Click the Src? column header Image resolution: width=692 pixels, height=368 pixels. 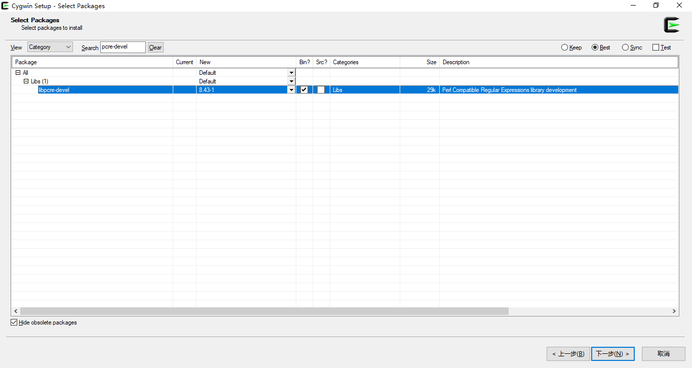click(321, 62)
